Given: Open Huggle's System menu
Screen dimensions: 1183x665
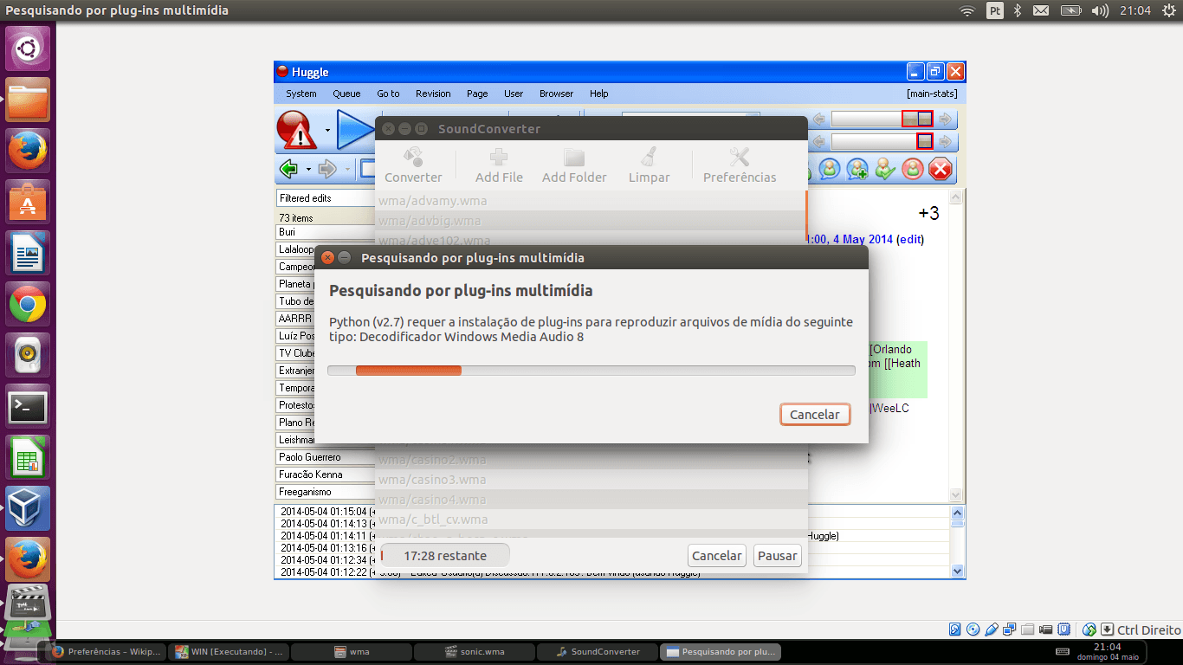Looking at the screenshot, I should point(301,94).
